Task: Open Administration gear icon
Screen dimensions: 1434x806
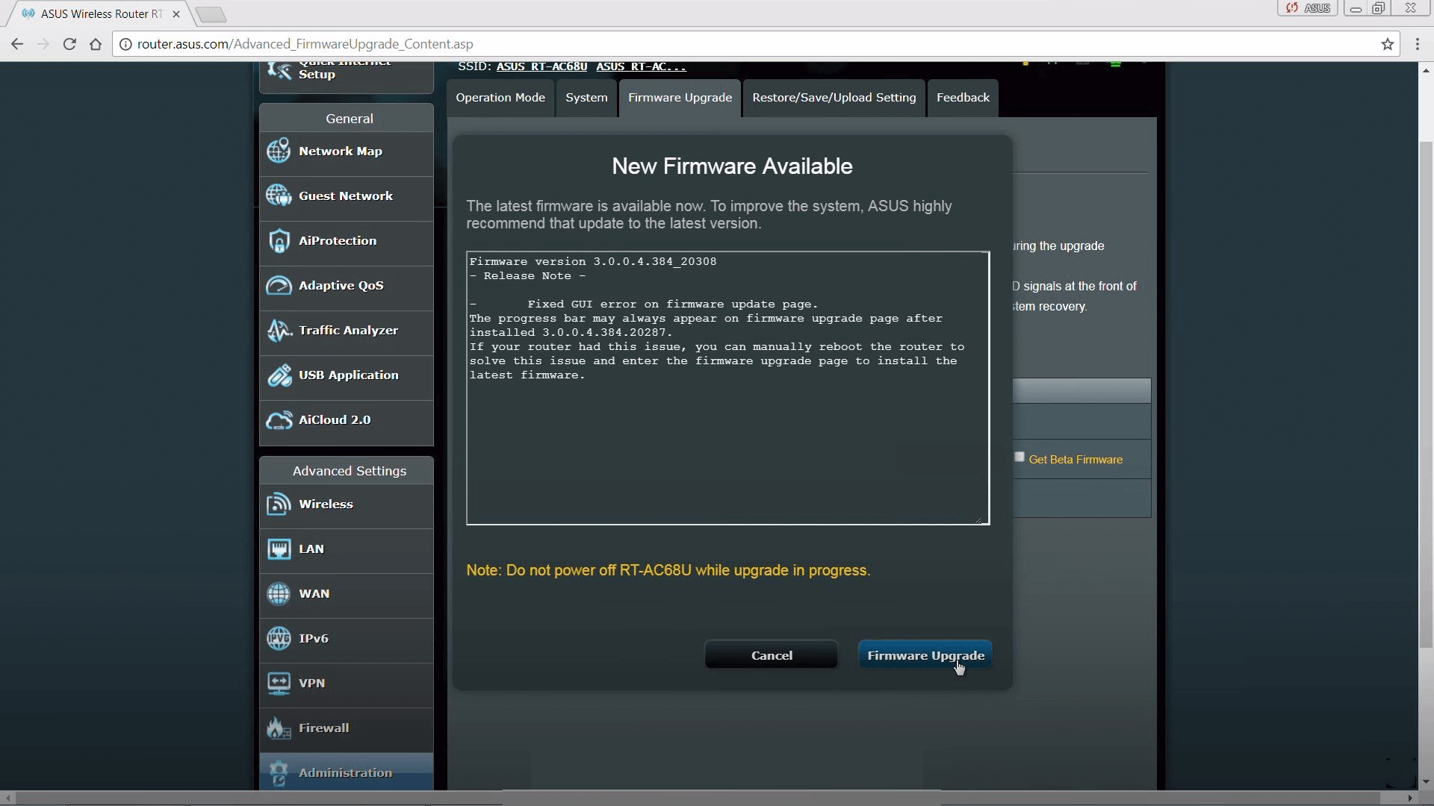Action: 279,772
